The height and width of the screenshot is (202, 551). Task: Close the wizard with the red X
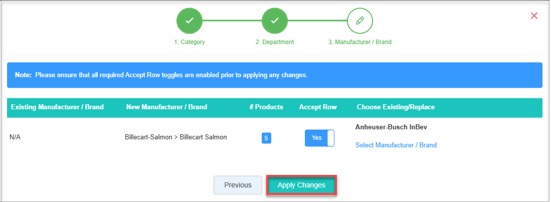tap(534, 16)
